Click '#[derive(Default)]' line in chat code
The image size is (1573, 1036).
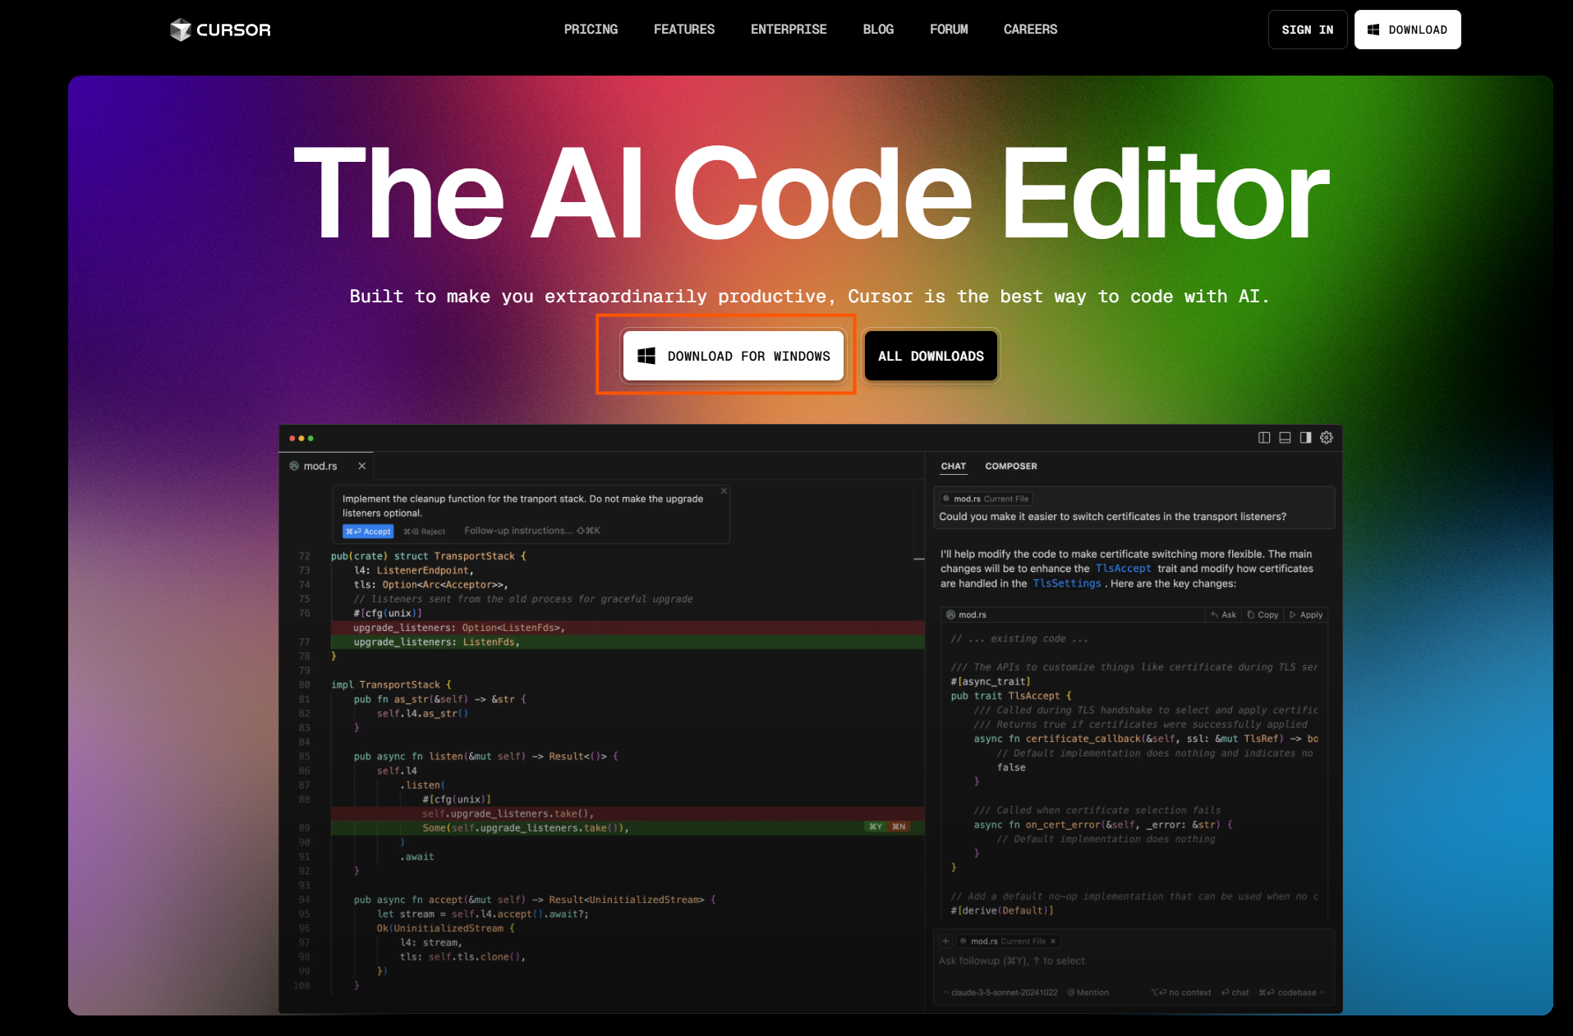(1001, 910)
